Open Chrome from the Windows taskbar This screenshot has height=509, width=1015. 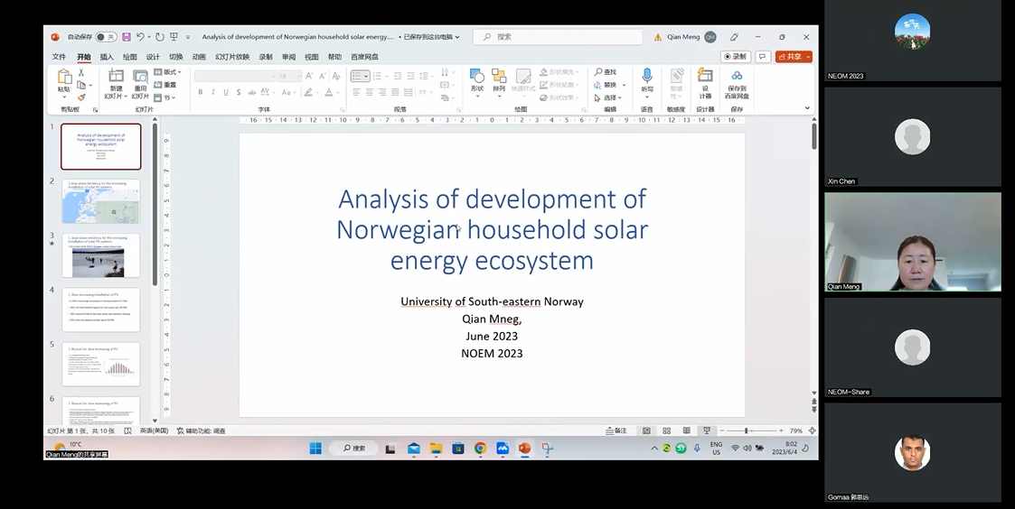pos(480,449)
